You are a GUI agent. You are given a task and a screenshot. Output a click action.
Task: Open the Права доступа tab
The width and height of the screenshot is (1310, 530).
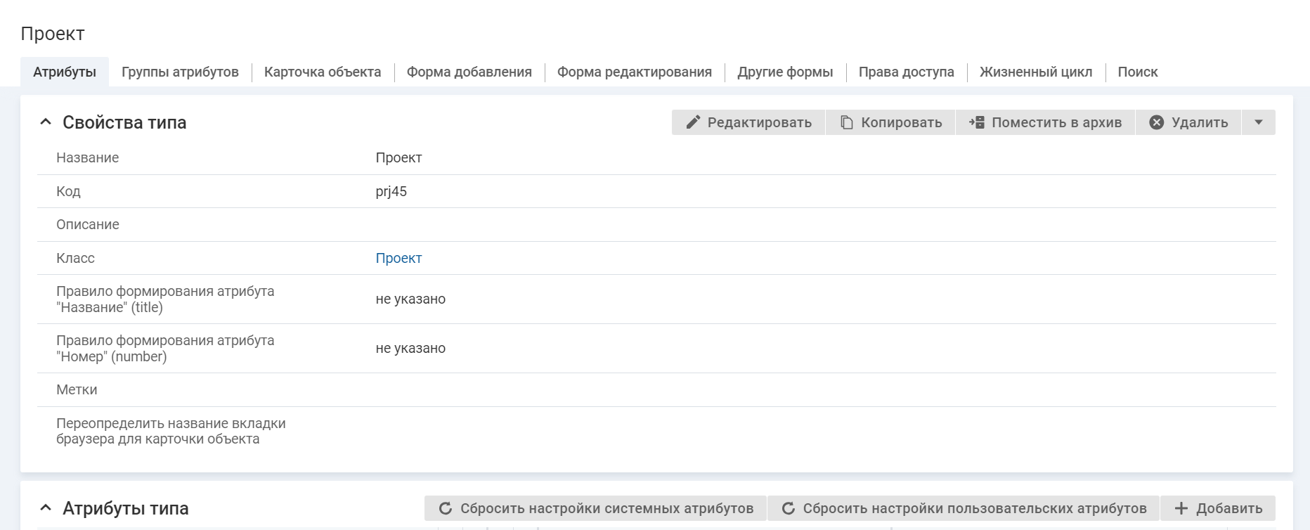coord(906,72)
